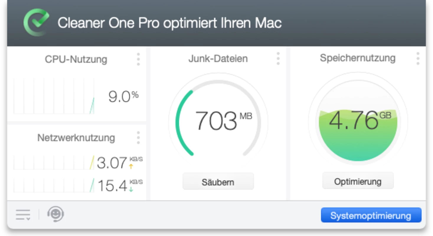
Task: Click the support smiley headset icon
Action: click(x=55, y=214)
